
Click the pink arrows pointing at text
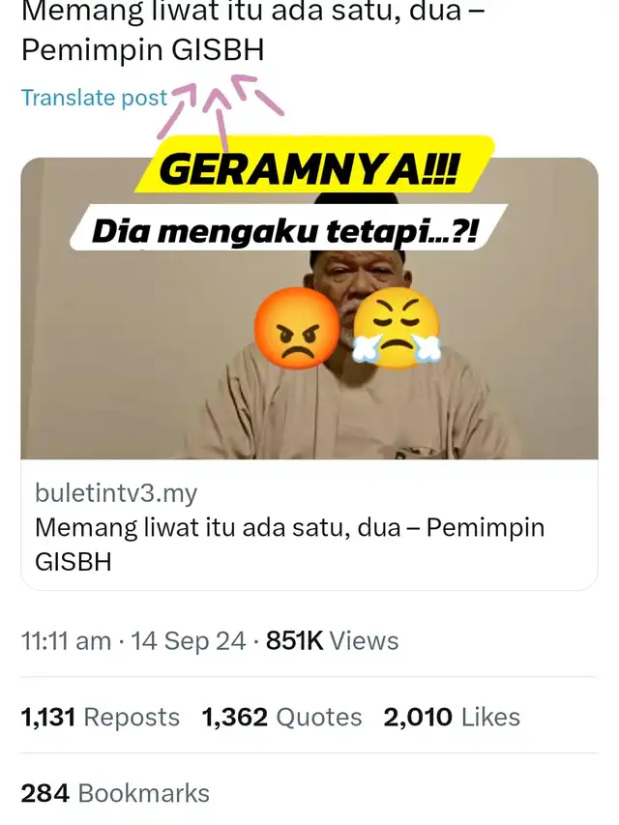pos(221,110)
